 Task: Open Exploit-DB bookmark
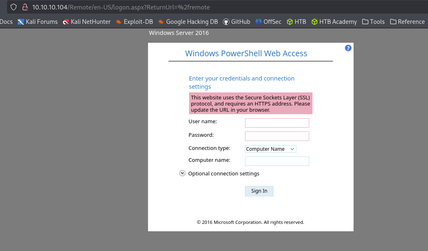(x=134, y=21)
